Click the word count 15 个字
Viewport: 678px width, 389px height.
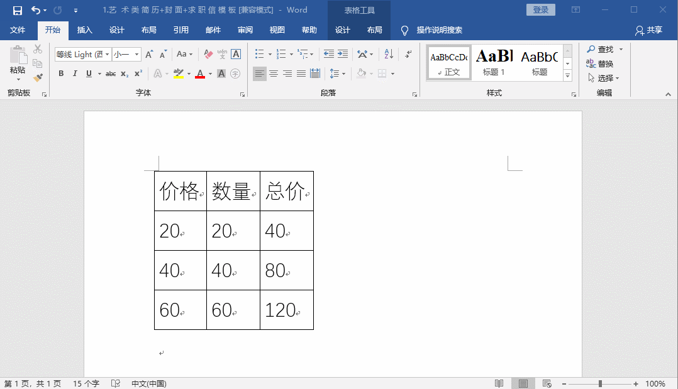[86, 383]
